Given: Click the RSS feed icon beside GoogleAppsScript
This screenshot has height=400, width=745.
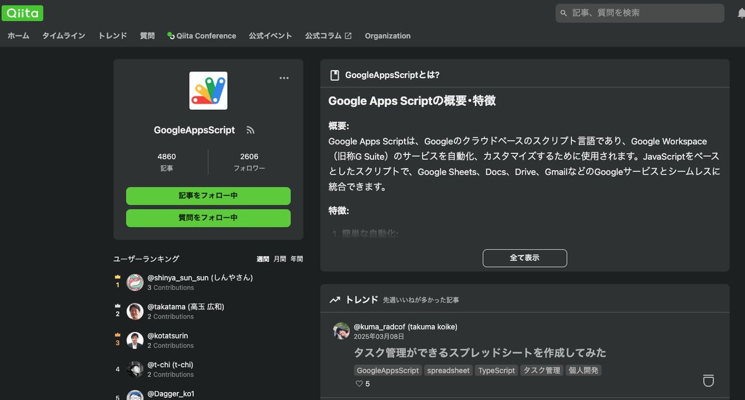Looking at the screenshot, I should click(250, 130).
